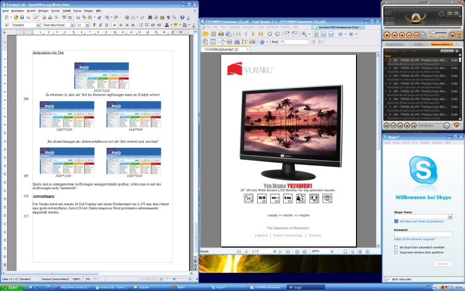Open Find and Replace binoculars in Writer
The width and height of the screenshot is (465, 291).
click(x=150, y=18)
